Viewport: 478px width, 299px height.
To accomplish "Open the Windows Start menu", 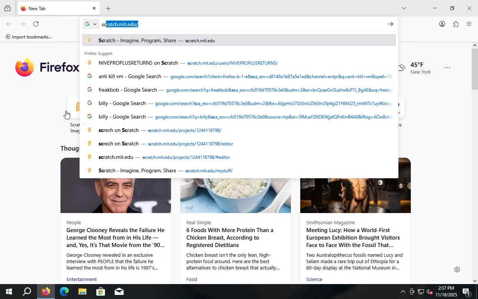I will coord(9,292).
